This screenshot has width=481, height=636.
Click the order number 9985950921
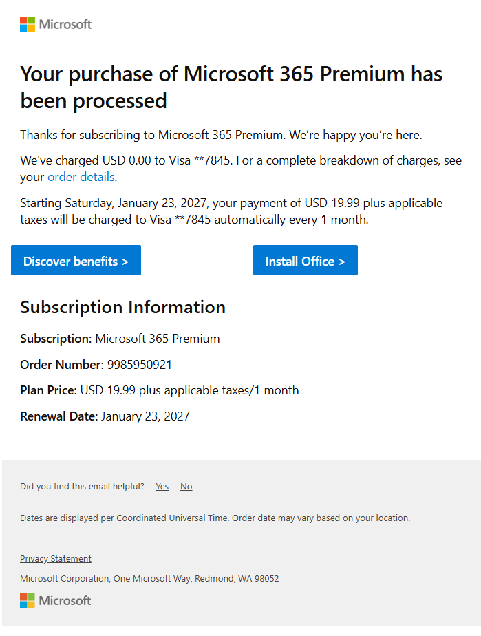point(140,365)
